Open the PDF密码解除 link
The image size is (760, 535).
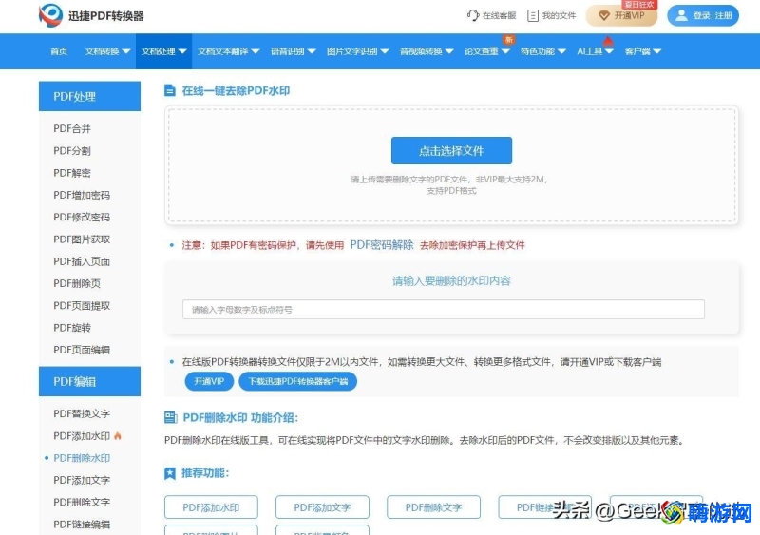(382, 245)
